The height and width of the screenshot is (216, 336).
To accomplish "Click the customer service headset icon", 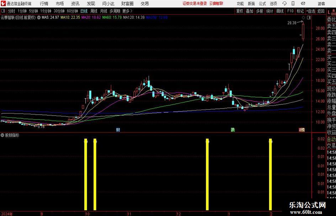I will click(x=284, y=4).
